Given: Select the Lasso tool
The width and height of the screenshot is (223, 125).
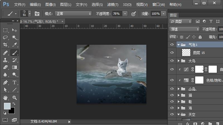Looking at the screenshot, I should coord(5,37).
